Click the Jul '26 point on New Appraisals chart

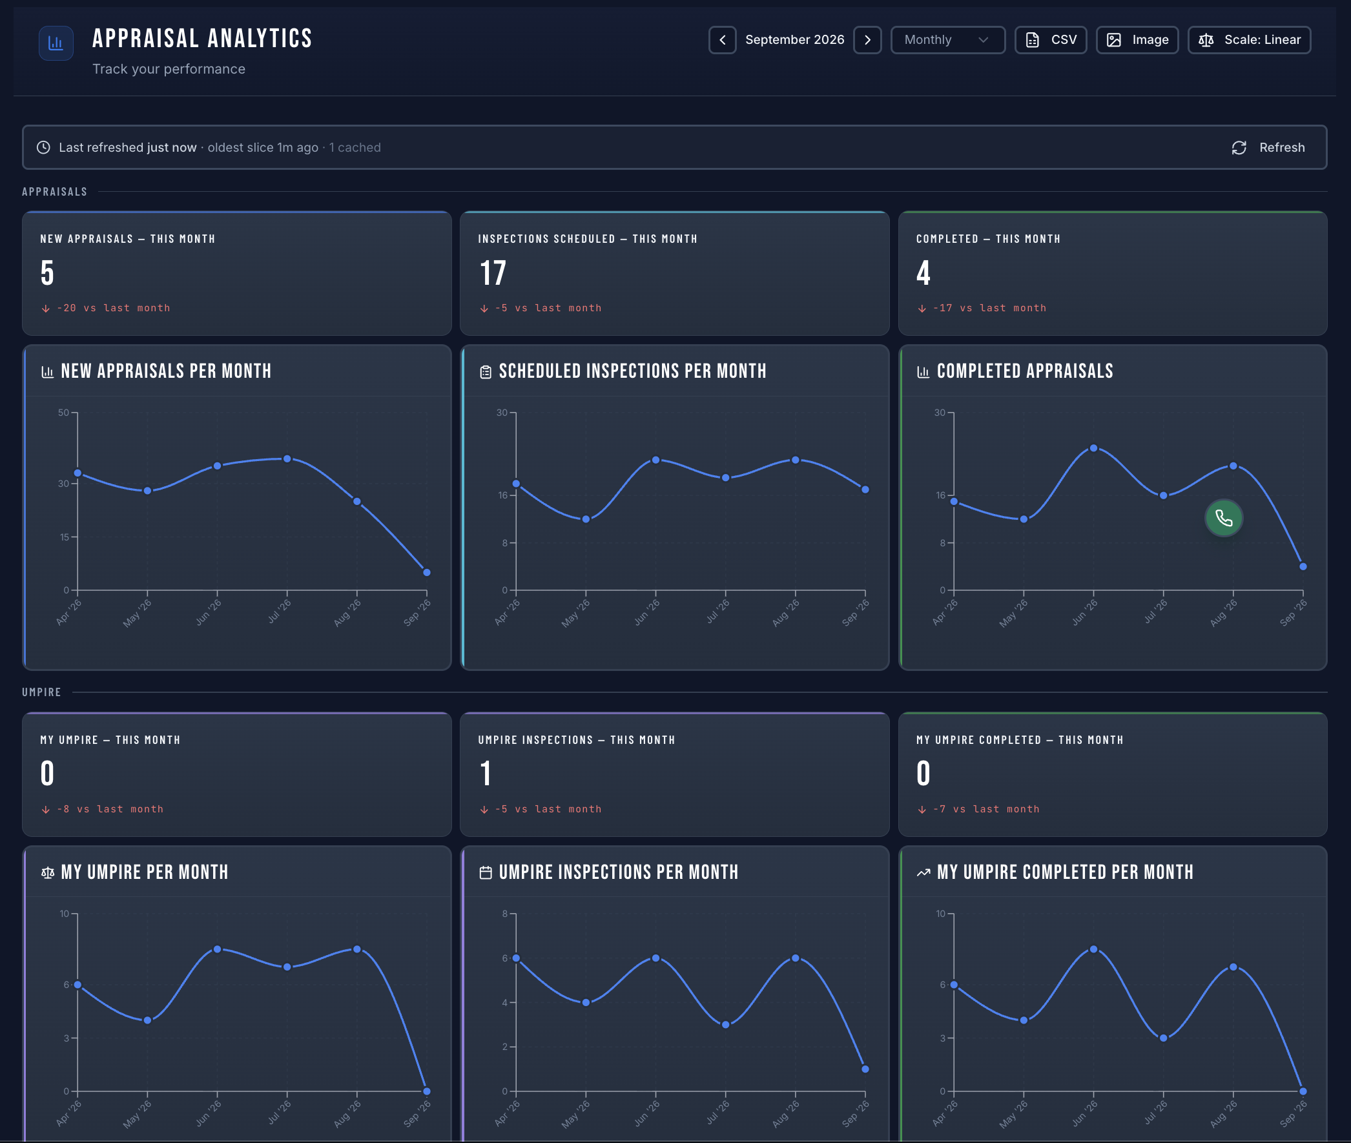pyautogui.click(x=287, y=458)
